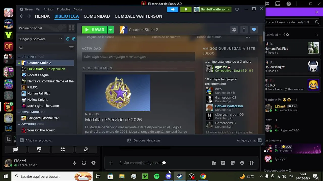
Task: Open Juegos y Software filter dropdown
Action: [40, 39]
